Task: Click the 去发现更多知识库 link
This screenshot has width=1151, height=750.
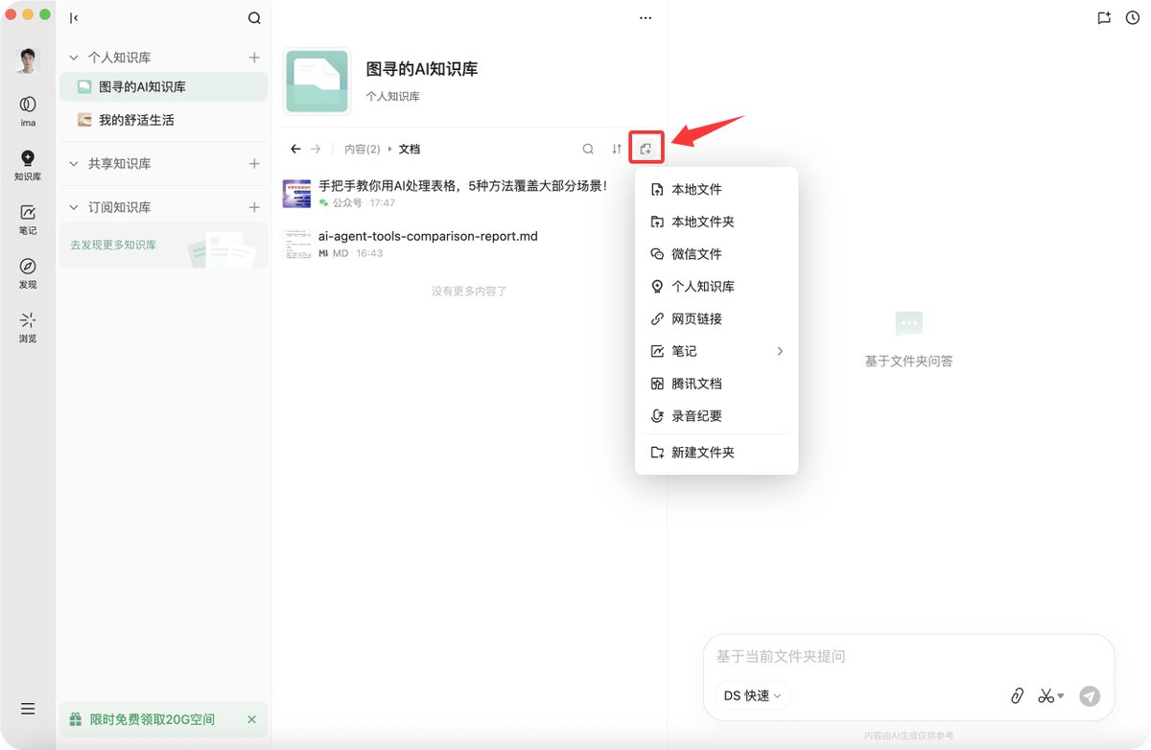Action: (x=113, y=245)
